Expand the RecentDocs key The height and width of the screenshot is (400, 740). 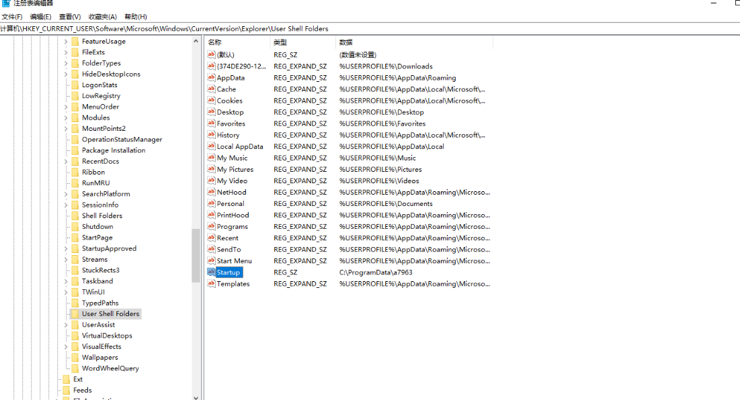pos(66,161)
